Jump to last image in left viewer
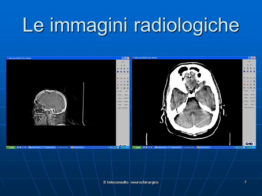Image resolution: width=262 pixels, height=196 pixels. click(x=128, y=68)
